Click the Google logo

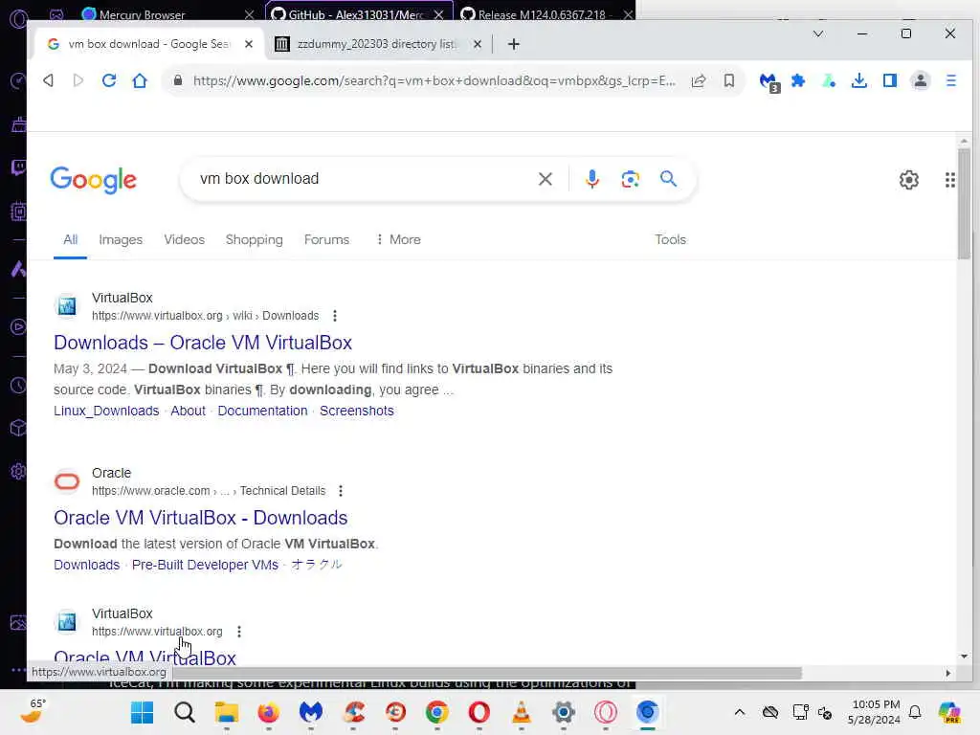[x=93, y=180]
